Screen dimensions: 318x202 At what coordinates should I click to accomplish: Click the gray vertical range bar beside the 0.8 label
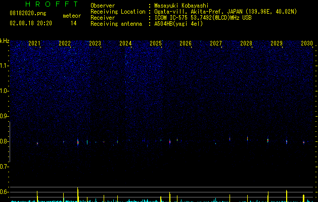10,142
